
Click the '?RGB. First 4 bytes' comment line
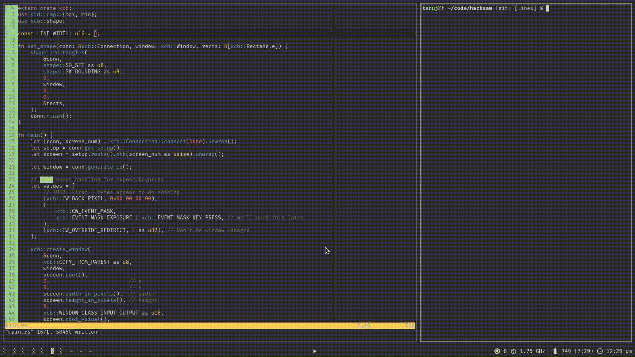(112, 192)
